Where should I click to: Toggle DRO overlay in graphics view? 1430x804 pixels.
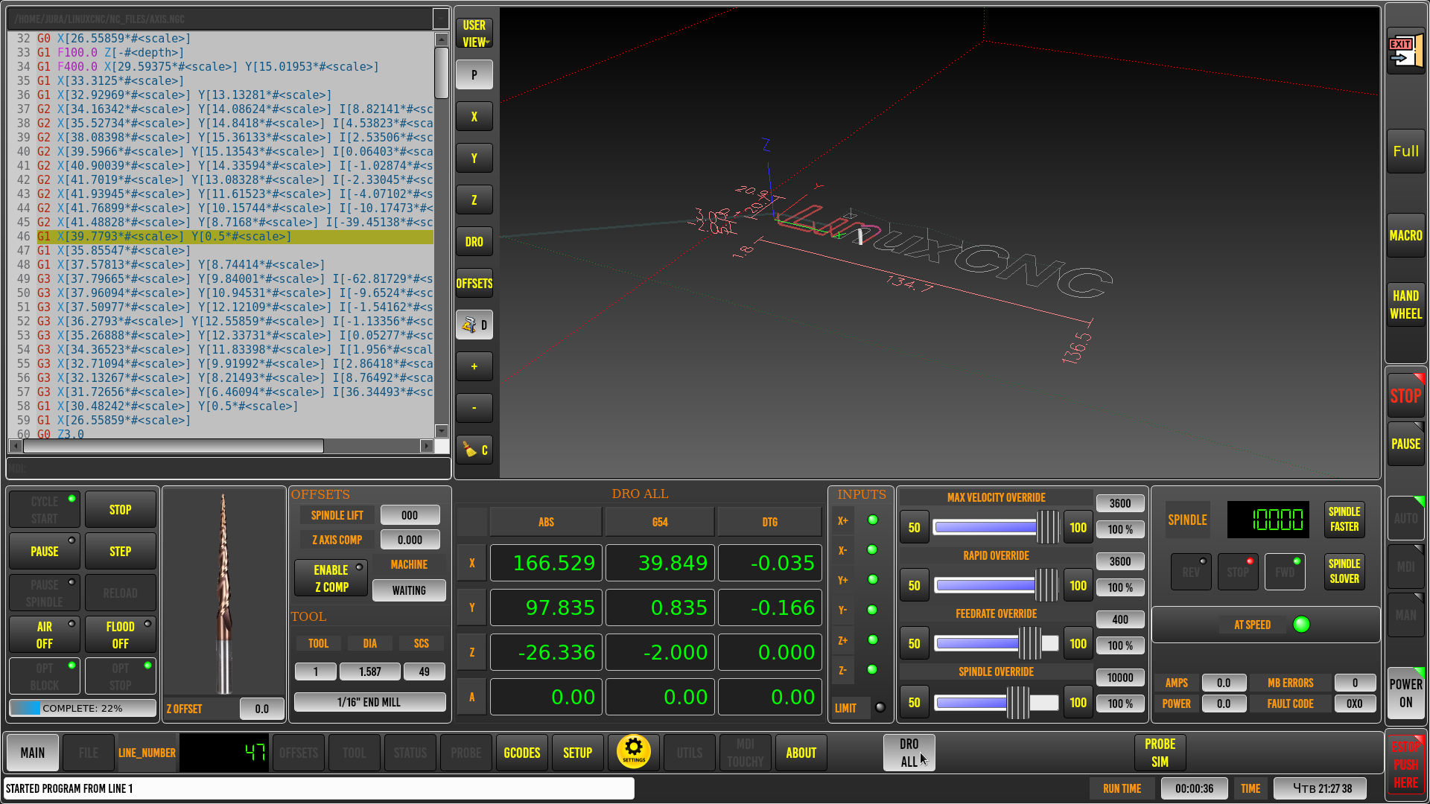(474, 241)
